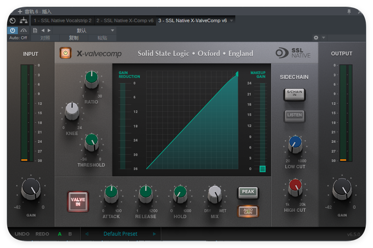Image resolution: width=373 pixels, height=248 pixels.
Task: Open the Default Preset name menu
Action: pos(120,234)
